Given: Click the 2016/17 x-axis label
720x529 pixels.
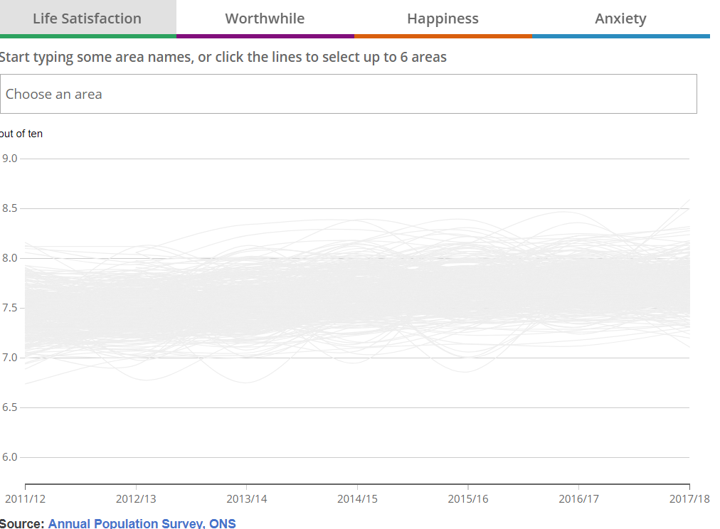Looking at the screenshot, I should pos(578,499).
